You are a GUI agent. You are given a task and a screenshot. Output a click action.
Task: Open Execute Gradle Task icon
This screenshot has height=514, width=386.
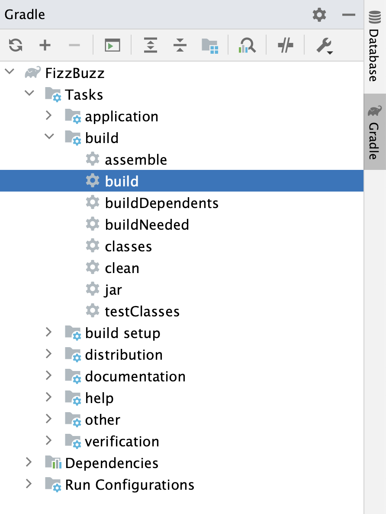(x=113, y=45)
